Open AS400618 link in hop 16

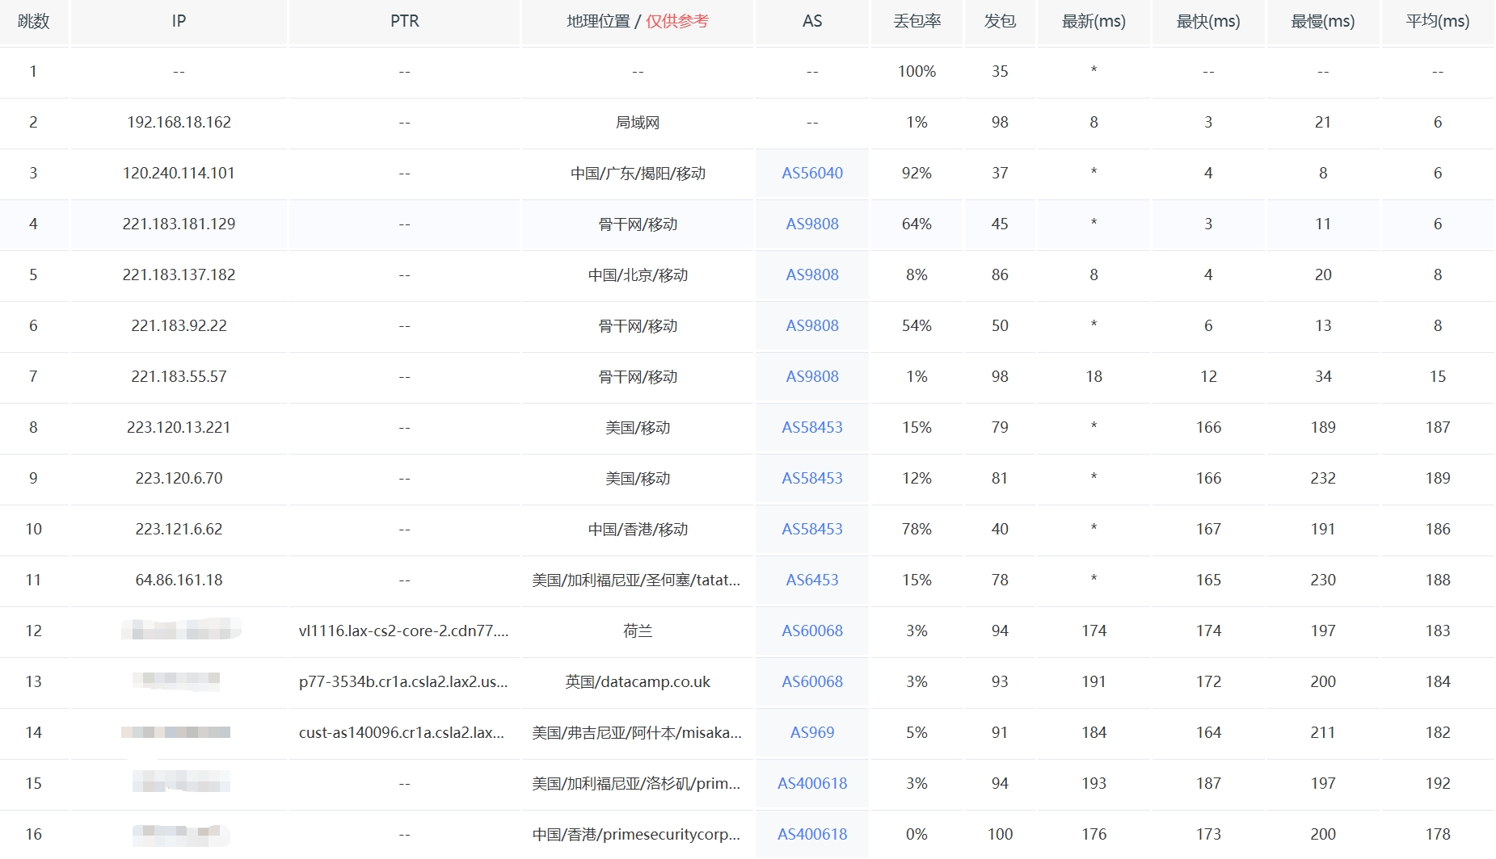tap(811, 834)
